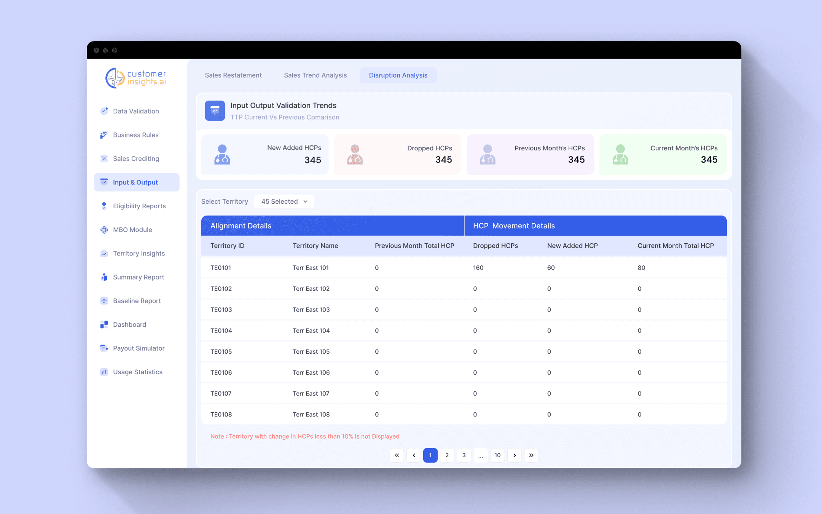Select the TE0101 table row
The width and height of the screenshot is (822, 514).
464,268
